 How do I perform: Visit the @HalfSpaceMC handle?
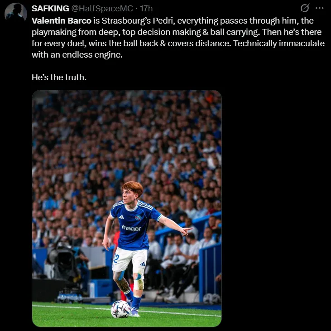coord(102,9)
